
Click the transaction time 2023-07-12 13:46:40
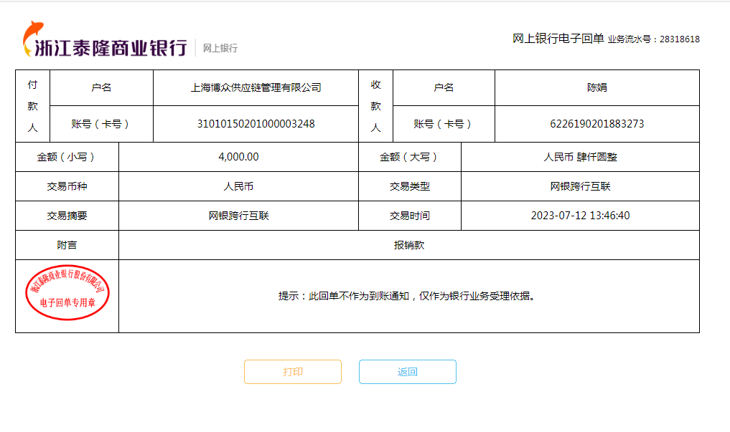580,216
